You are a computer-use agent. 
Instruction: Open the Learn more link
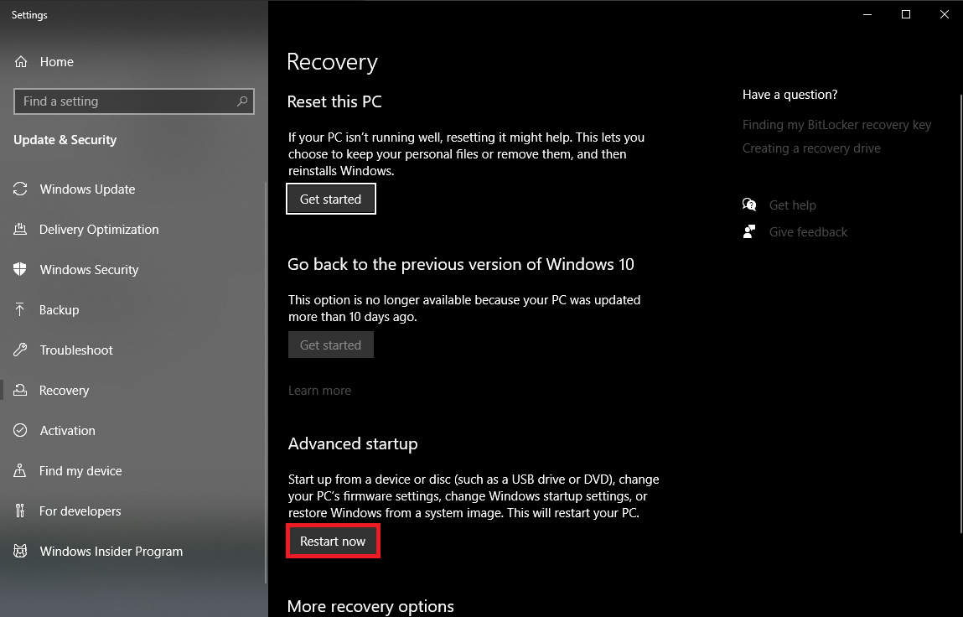(x=319, y=391)
